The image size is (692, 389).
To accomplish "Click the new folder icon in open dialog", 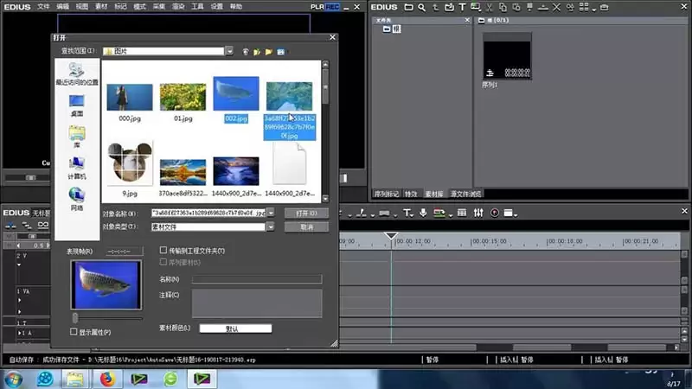I will (268, 52).
